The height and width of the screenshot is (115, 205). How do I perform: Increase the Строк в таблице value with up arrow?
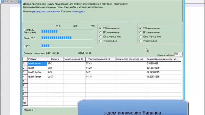[x=181, y=53]
